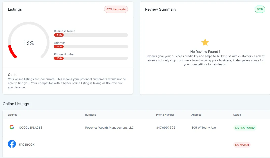Click the Review Summary card title
Screen dimensions: 270x158
click(x=161, y=9)
